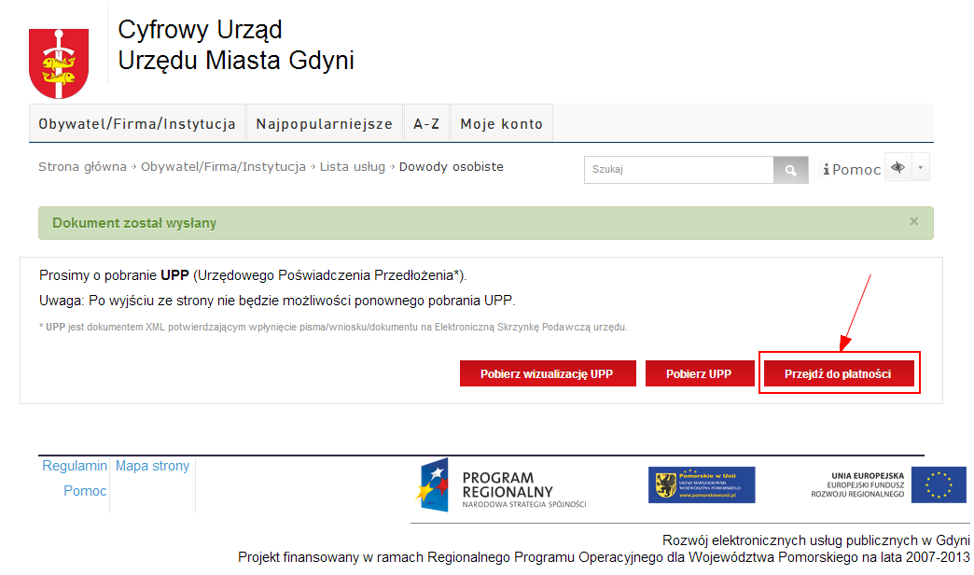Viewport: 974px width, 575px height.
Task: Open the Lista usług breadcrumb link
Action: pos(353,167)
